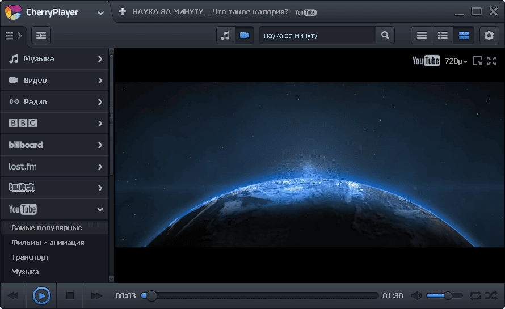Click the CherryPlayer logo icon
The width and height of the screenshot is (505, 309).
[x=13, y=12]
